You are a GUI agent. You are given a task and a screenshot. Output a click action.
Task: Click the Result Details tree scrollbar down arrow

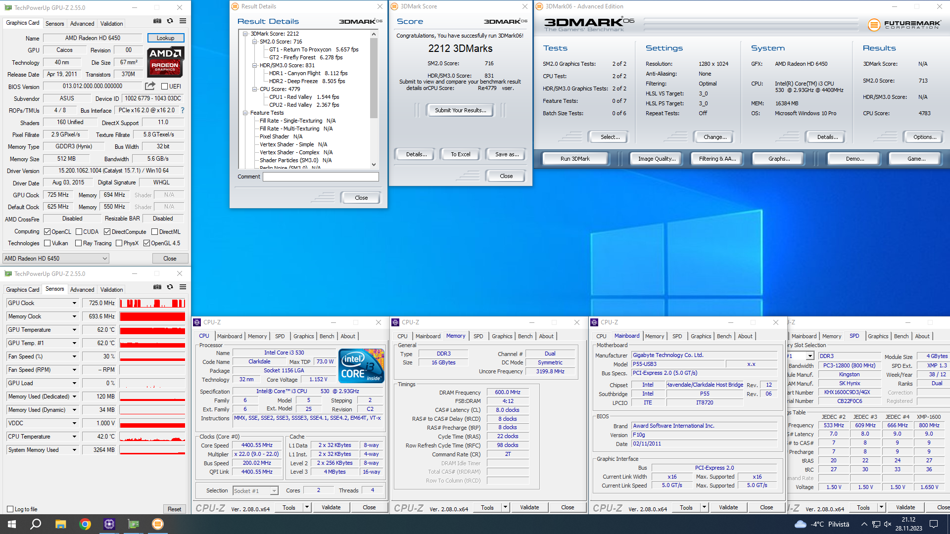374,165
